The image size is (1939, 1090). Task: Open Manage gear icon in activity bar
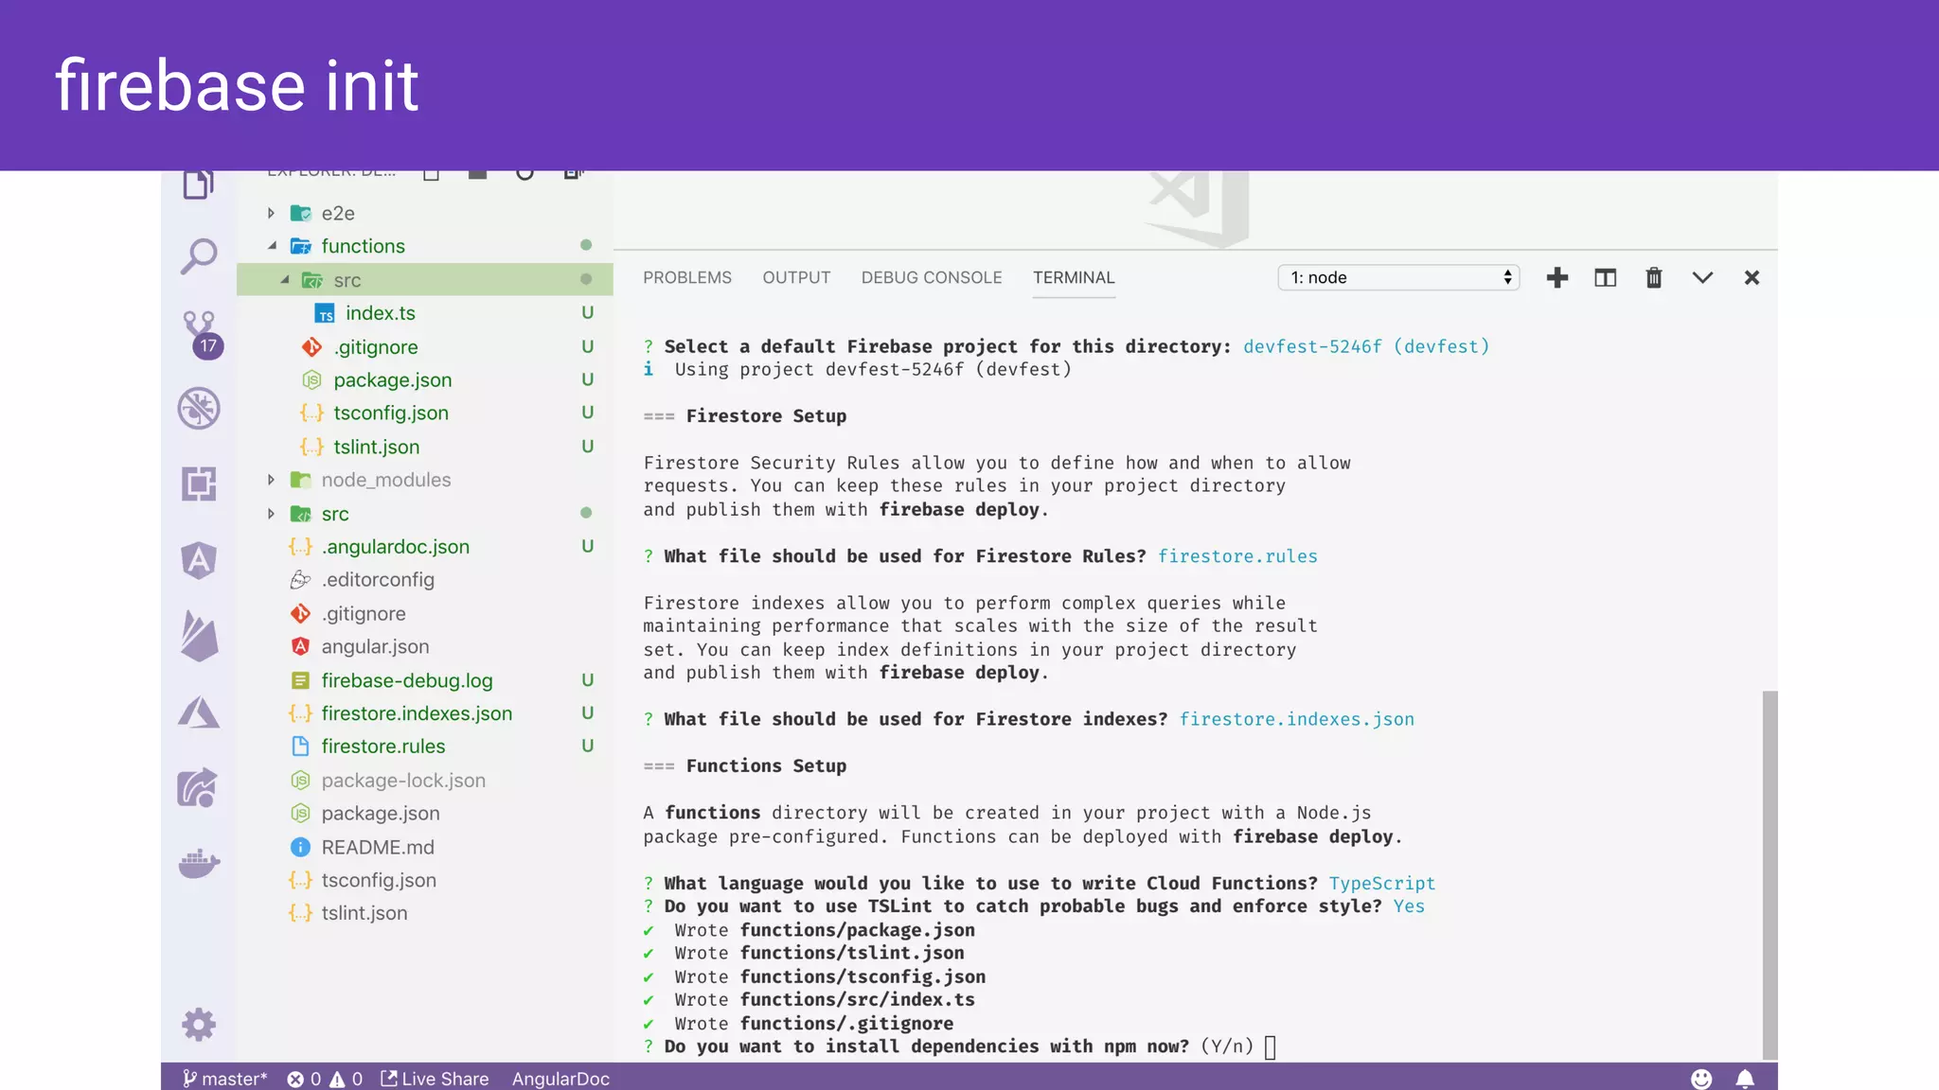click(x=199, y=1025)
